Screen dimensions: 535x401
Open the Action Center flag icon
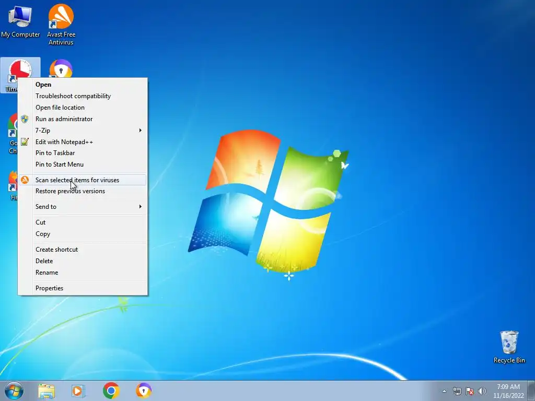(470, 391)
